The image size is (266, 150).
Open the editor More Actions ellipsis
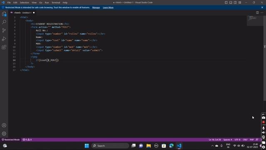click(x=262, y=12)
